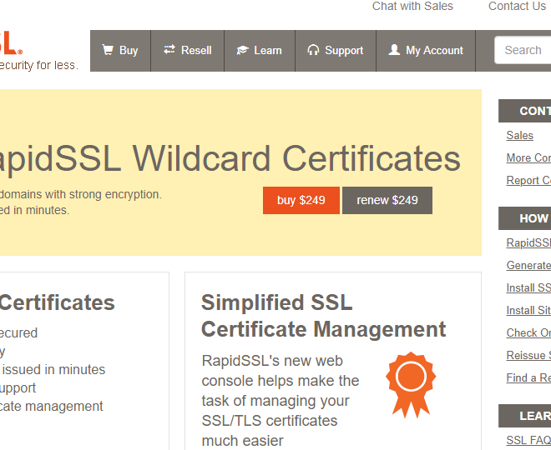Click the RapidSSL Wildcard Certificates heading

[230, 159]
